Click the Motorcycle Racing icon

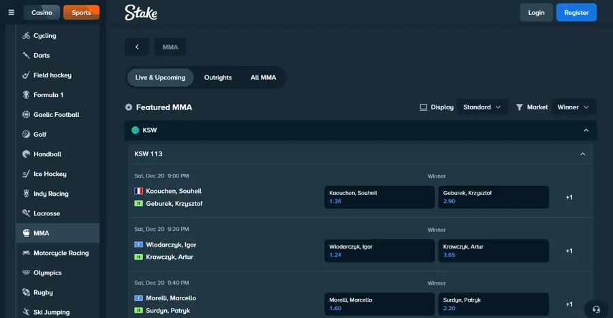[26, 253]
